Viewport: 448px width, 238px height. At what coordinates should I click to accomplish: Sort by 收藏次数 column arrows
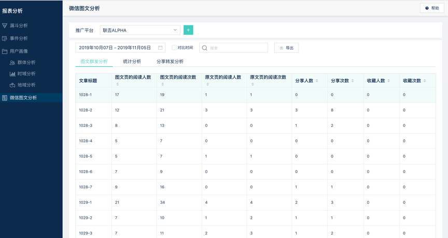pos(425,81)
